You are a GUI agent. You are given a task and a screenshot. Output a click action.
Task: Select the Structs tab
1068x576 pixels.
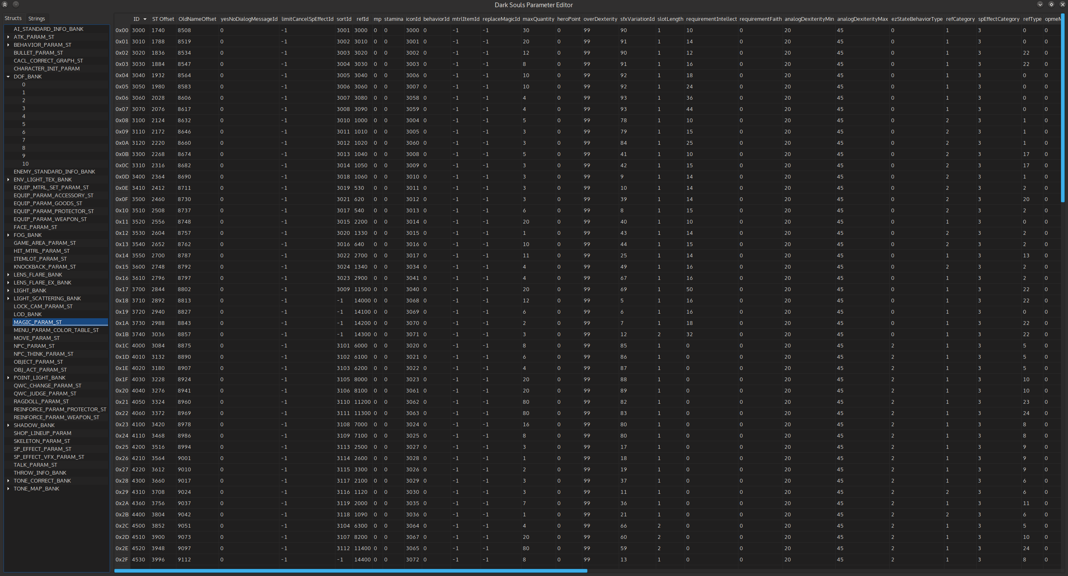[x=13, y=18]
